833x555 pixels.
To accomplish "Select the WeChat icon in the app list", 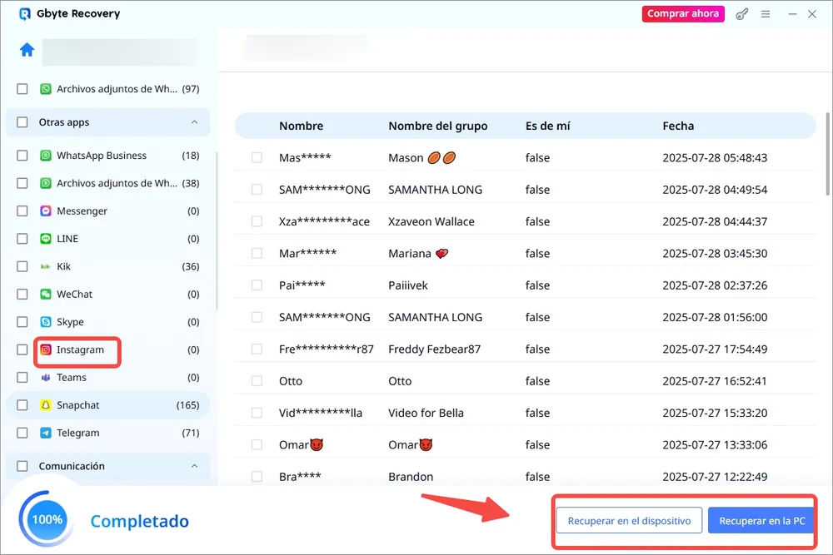I will pyautogui.click(x=45, y=294).
